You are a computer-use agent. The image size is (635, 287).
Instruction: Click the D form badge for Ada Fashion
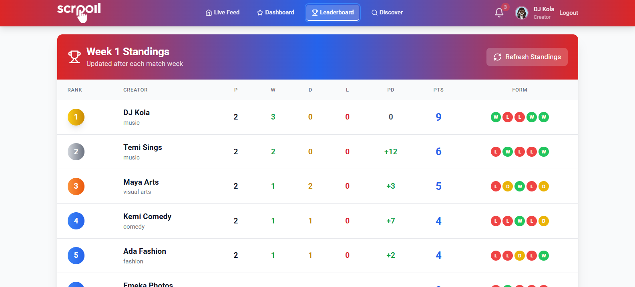coord(520,255)
